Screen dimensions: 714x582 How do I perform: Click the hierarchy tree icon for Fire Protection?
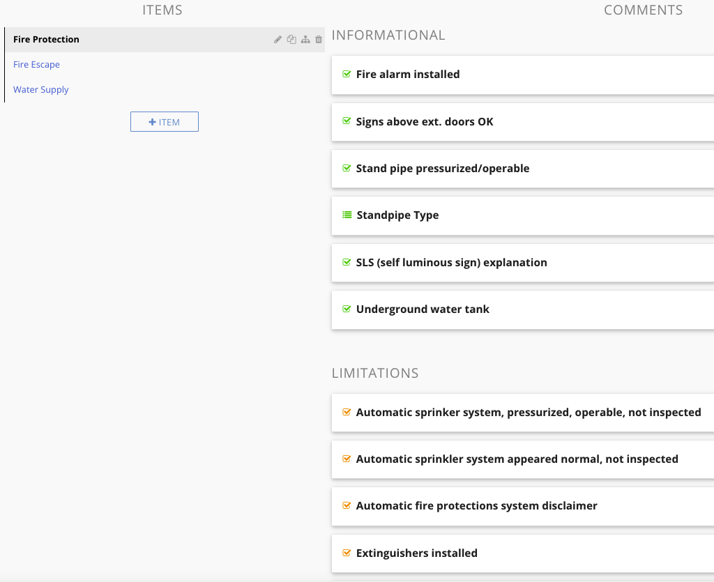tap(305, 40)
